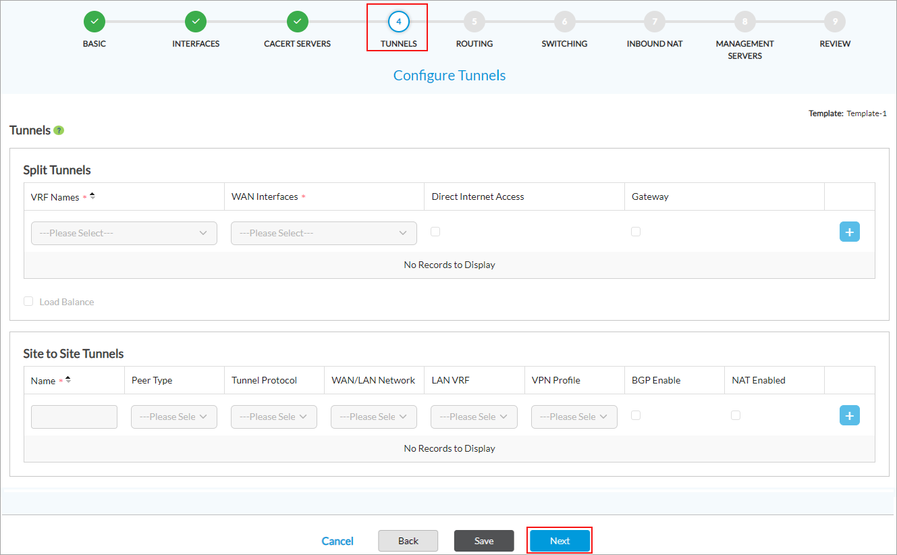Image resolution: width=897 pixels, height=555 pixels.
Task: Sort by VRF Names column arrows
Action: 92,196
